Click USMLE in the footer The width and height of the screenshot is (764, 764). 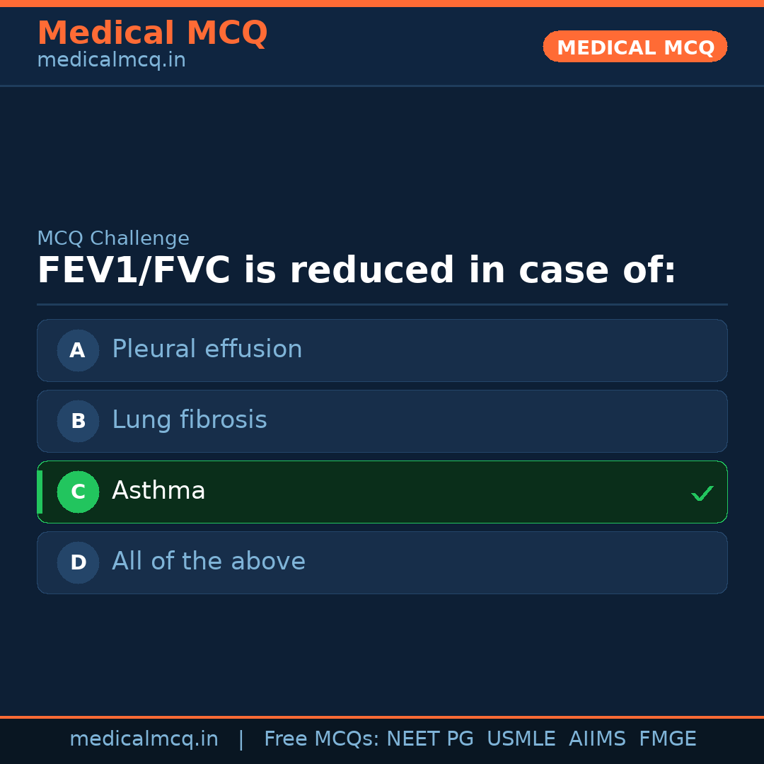pyautogui.click(x=521, y=739)
